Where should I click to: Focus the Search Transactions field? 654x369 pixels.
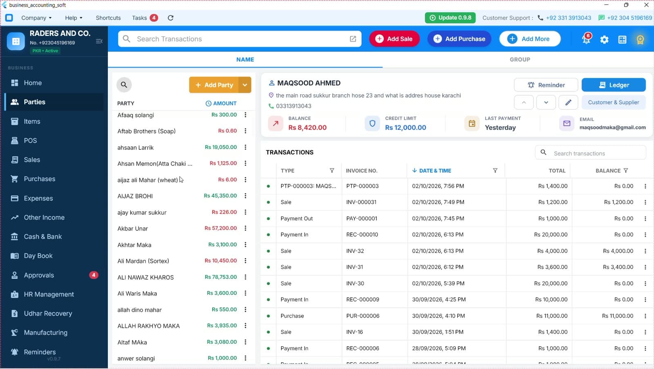tap(240, 39)
